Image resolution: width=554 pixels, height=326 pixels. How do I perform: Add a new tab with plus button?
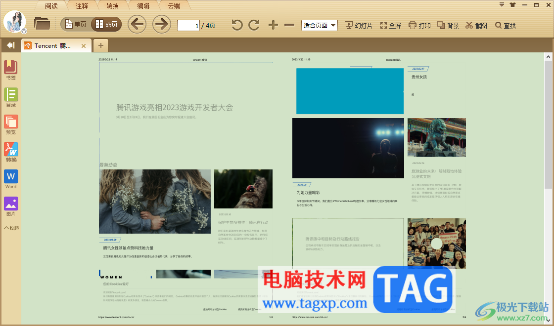(x=101, y=45)
